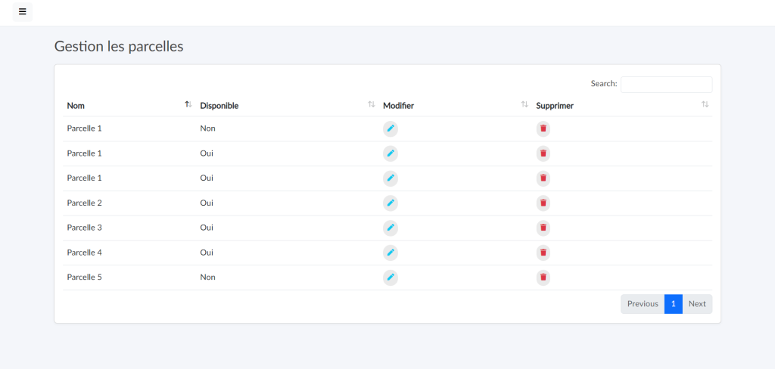Delete the Parcelle 5 row
The height and width of the screenshot is (369, 775).
543,278
